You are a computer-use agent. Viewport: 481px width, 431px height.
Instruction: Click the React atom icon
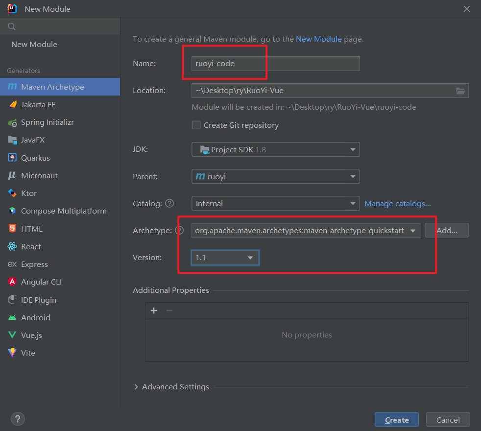[12, 246]
